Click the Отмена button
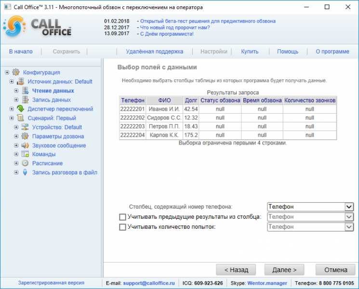The height and width of the screenshot is (289, 359). pyautogui.click(x=336, y=270)
